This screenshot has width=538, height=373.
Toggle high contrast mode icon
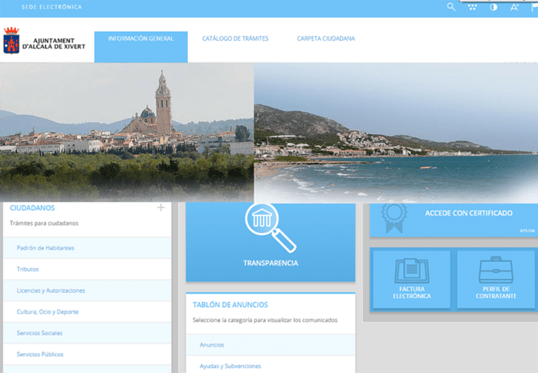(x=493, y=7)
